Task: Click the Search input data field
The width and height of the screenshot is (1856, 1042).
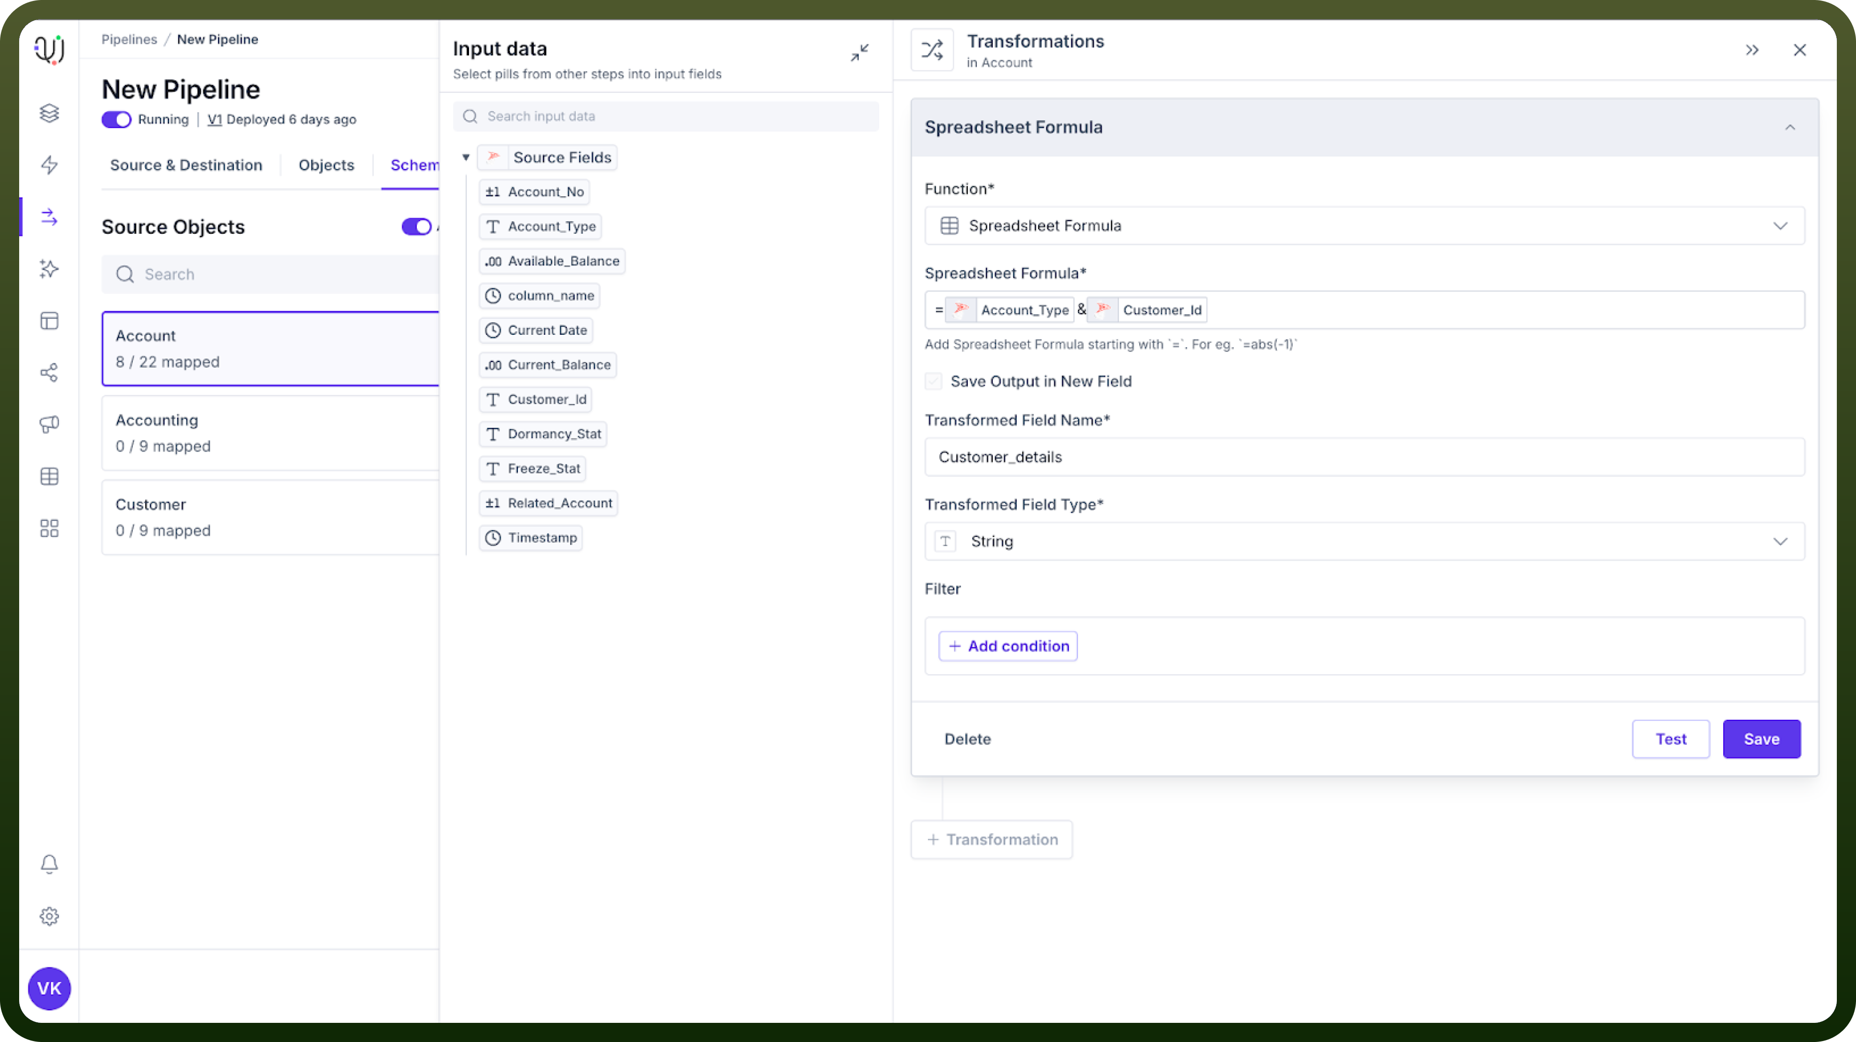Action: click(x=666, y=116)
